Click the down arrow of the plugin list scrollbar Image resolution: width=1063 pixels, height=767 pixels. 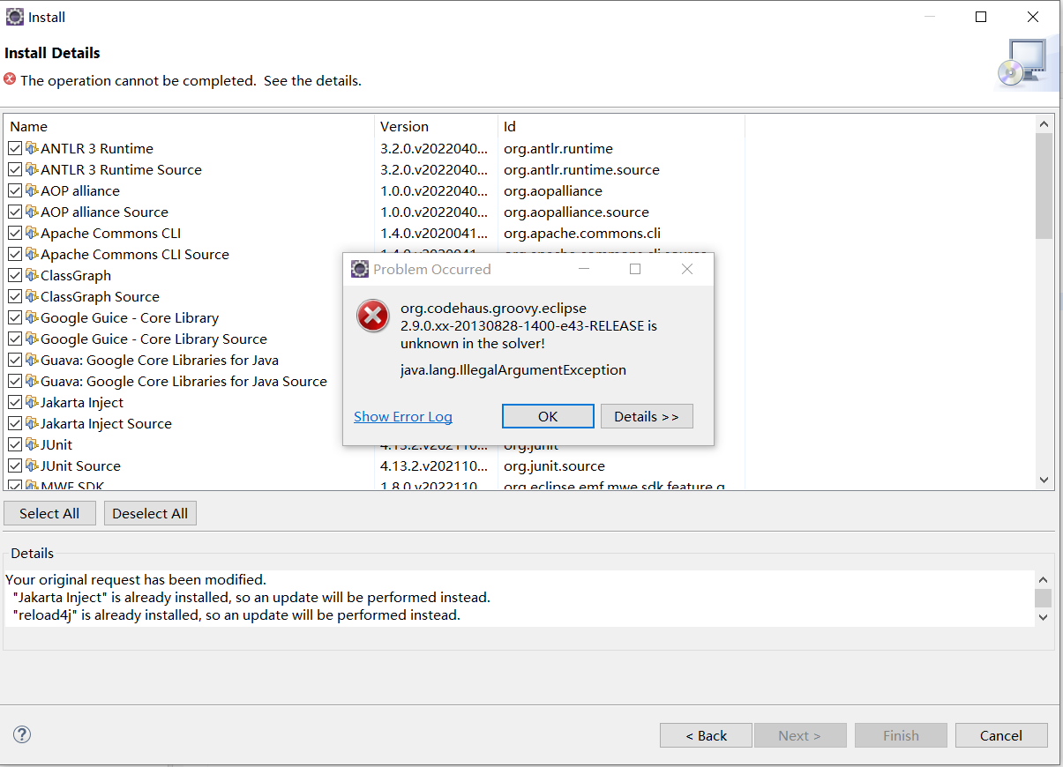coord(1044,480)
